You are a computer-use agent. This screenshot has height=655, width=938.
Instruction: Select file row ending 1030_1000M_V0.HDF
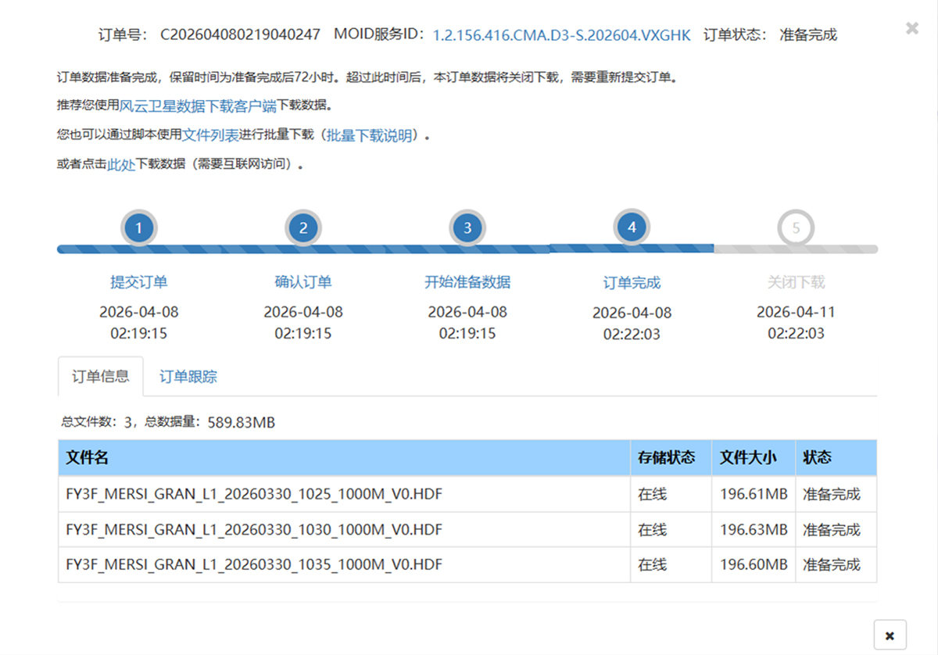point(467,529)
